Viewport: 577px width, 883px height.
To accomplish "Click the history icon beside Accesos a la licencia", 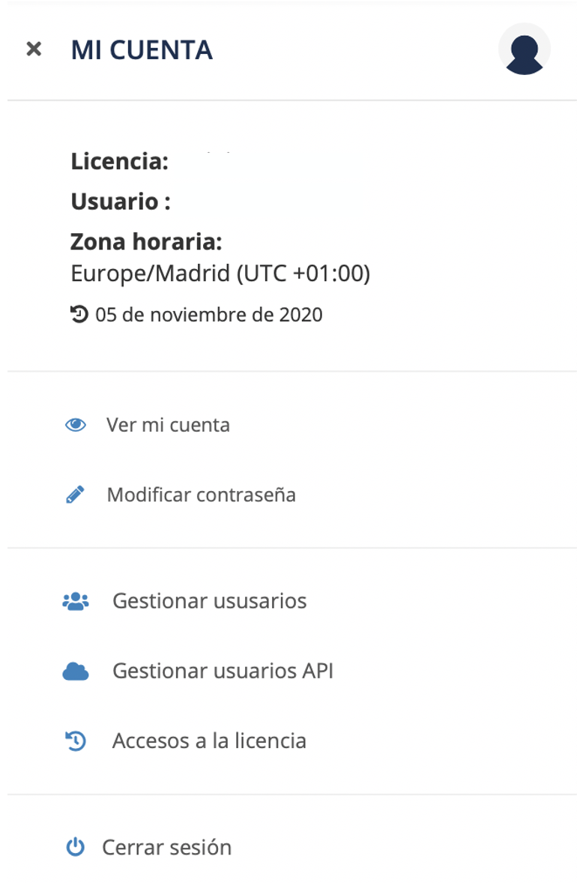I will click(x=76, y=741).
